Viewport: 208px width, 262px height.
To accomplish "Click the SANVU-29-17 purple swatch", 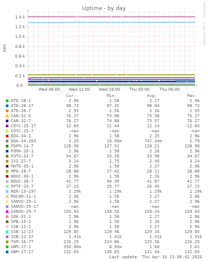I will point(7,207).
